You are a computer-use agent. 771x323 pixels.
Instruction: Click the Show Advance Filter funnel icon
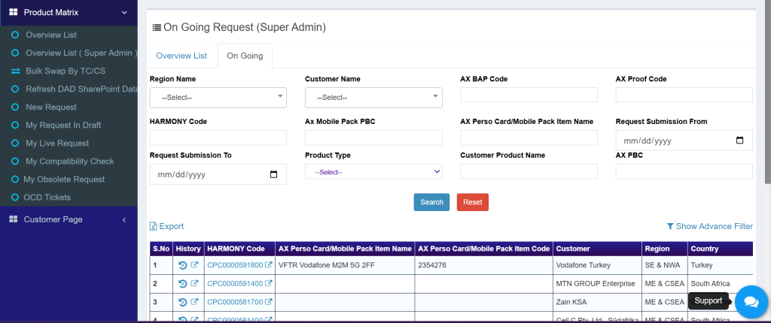tap(670, 226)
